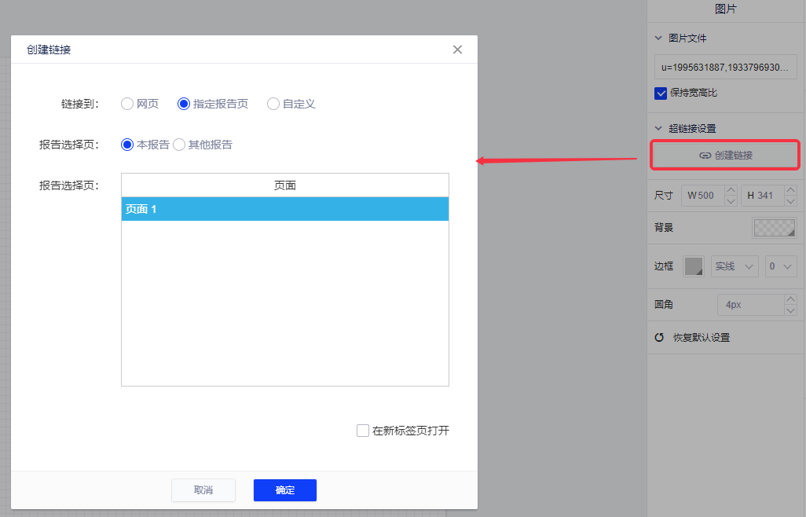806x517 pixels.
Task: Click the 取消 button
Action: (203, 490)
